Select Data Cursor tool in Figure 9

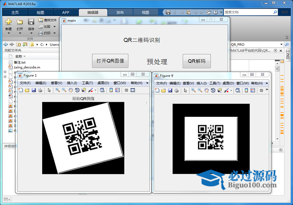[x=219, y=91]
